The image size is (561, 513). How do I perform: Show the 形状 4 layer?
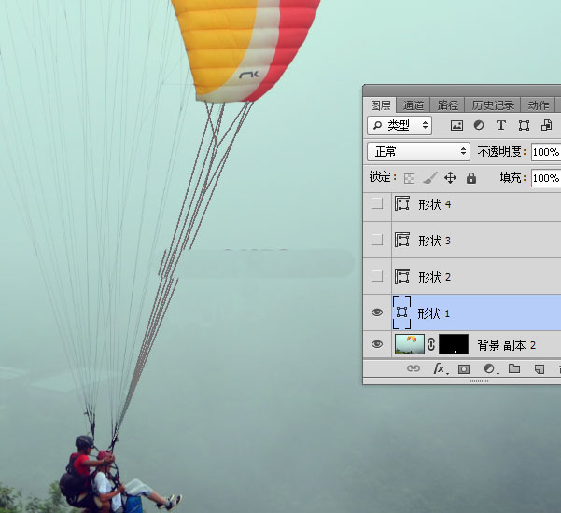coord(377,204)
